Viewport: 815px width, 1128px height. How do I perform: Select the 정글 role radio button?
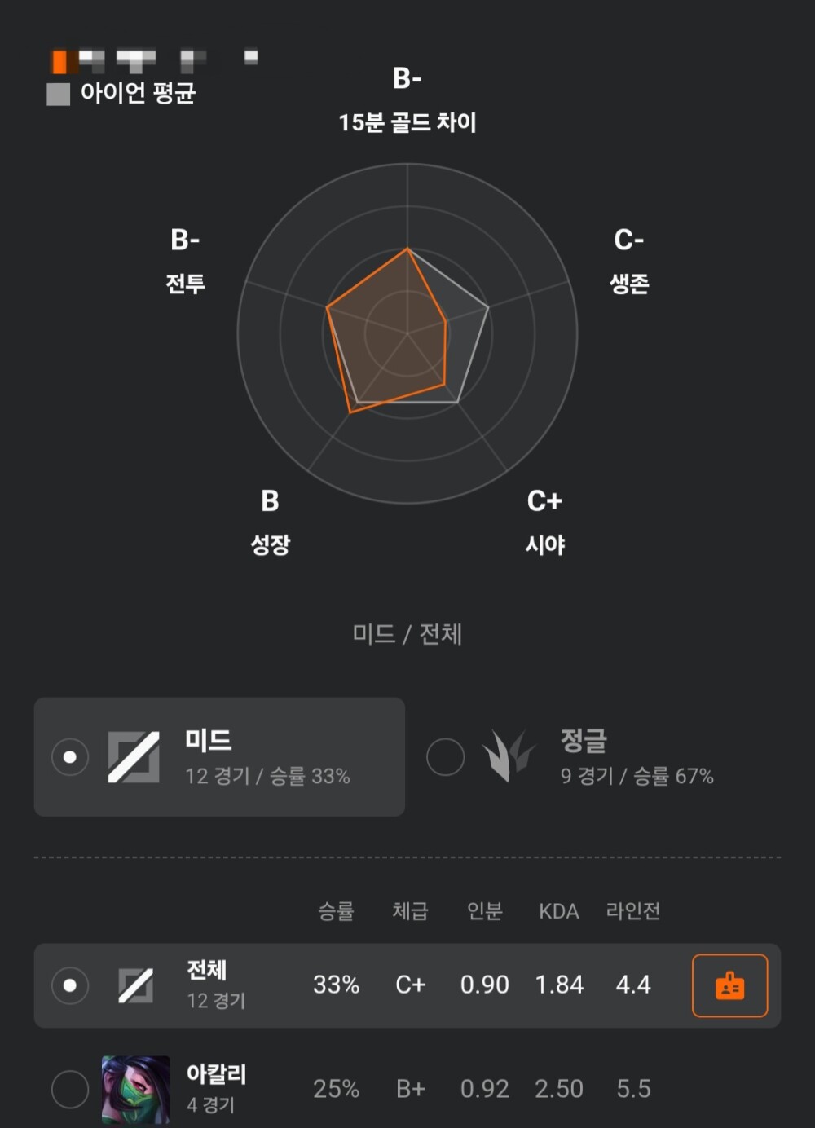[x=445, y=757]
